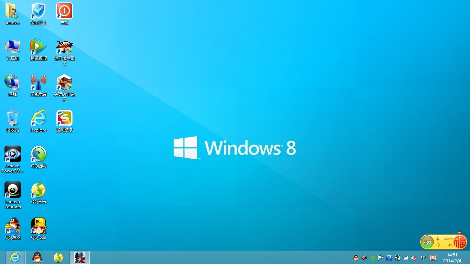The image size is (470, 264).
Task: Select the red 关机 shutdown shortcut
Action: coord(64,14)
